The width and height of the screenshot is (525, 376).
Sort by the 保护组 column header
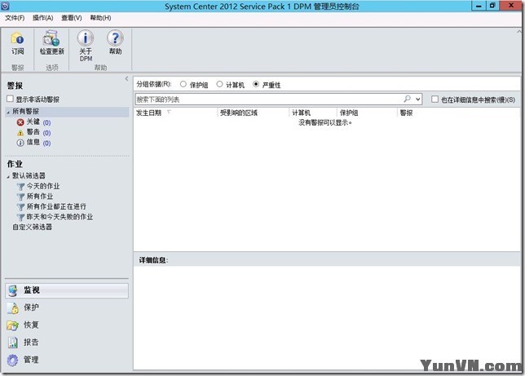[x=367, y=113]
